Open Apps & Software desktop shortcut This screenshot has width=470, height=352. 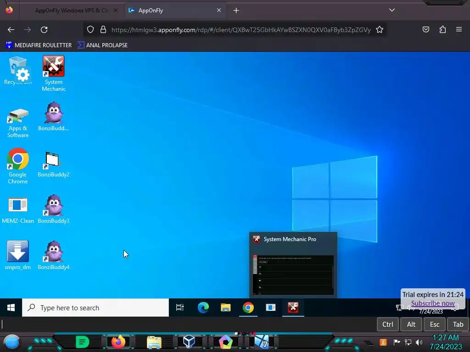(x=18, y=123)
